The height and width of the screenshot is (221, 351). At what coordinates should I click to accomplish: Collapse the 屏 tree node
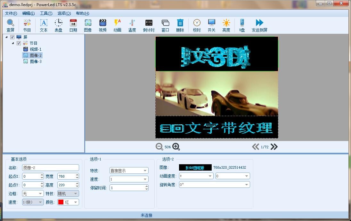(x=7, y=37)
